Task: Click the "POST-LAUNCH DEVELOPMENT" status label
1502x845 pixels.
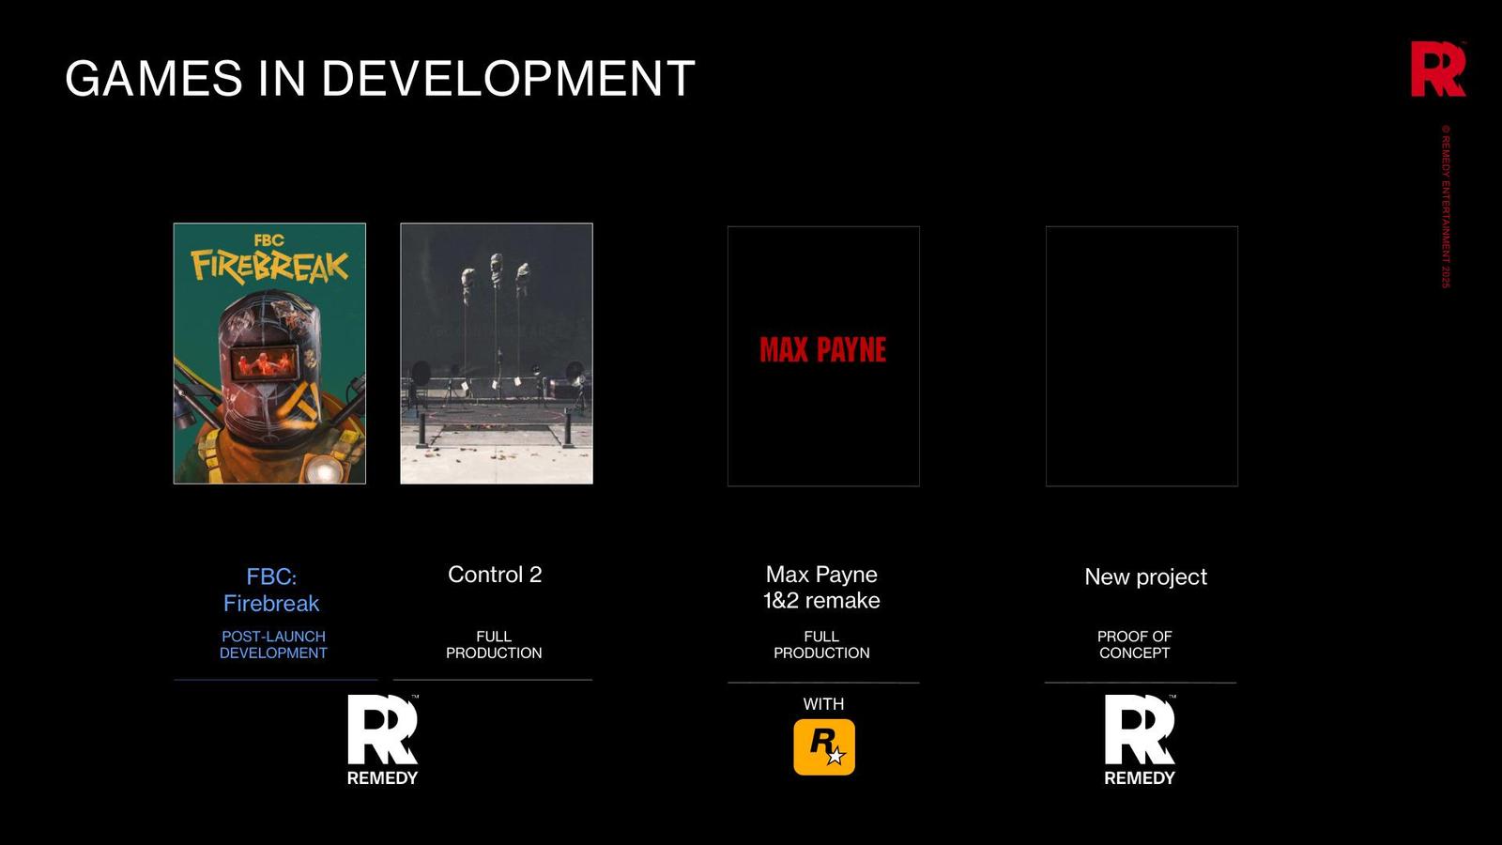Action: 273,644
